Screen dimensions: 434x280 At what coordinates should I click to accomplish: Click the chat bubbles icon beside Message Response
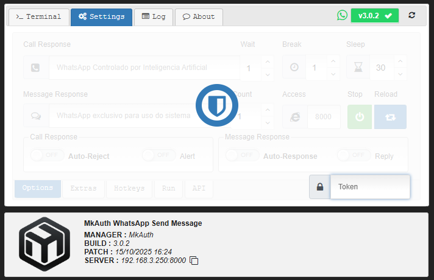pos(36,116)
